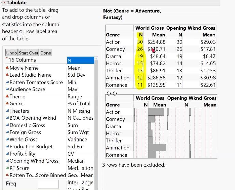Select the Theme nominal column icon

click(x=7, y=97)
